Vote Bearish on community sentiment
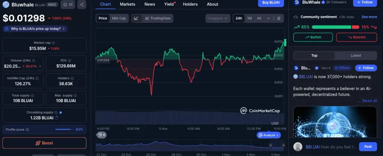The image size is (383, 156). click(356, 37)
